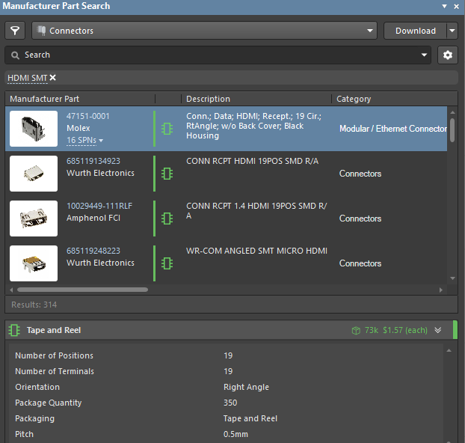Expand the Download button arrow

tap(452, 31)
